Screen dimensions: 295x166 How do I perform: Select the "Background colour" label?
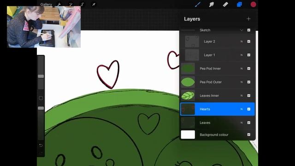(214, 135)
